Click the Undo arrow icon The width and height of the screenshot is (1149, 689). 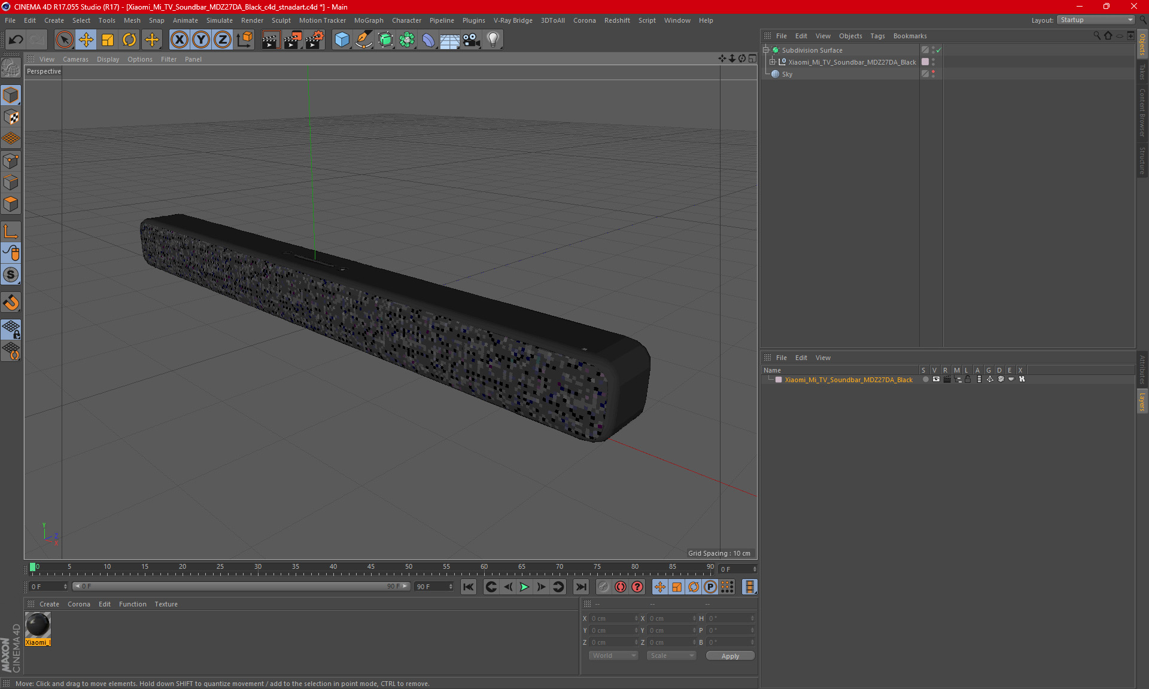[16, 40]
